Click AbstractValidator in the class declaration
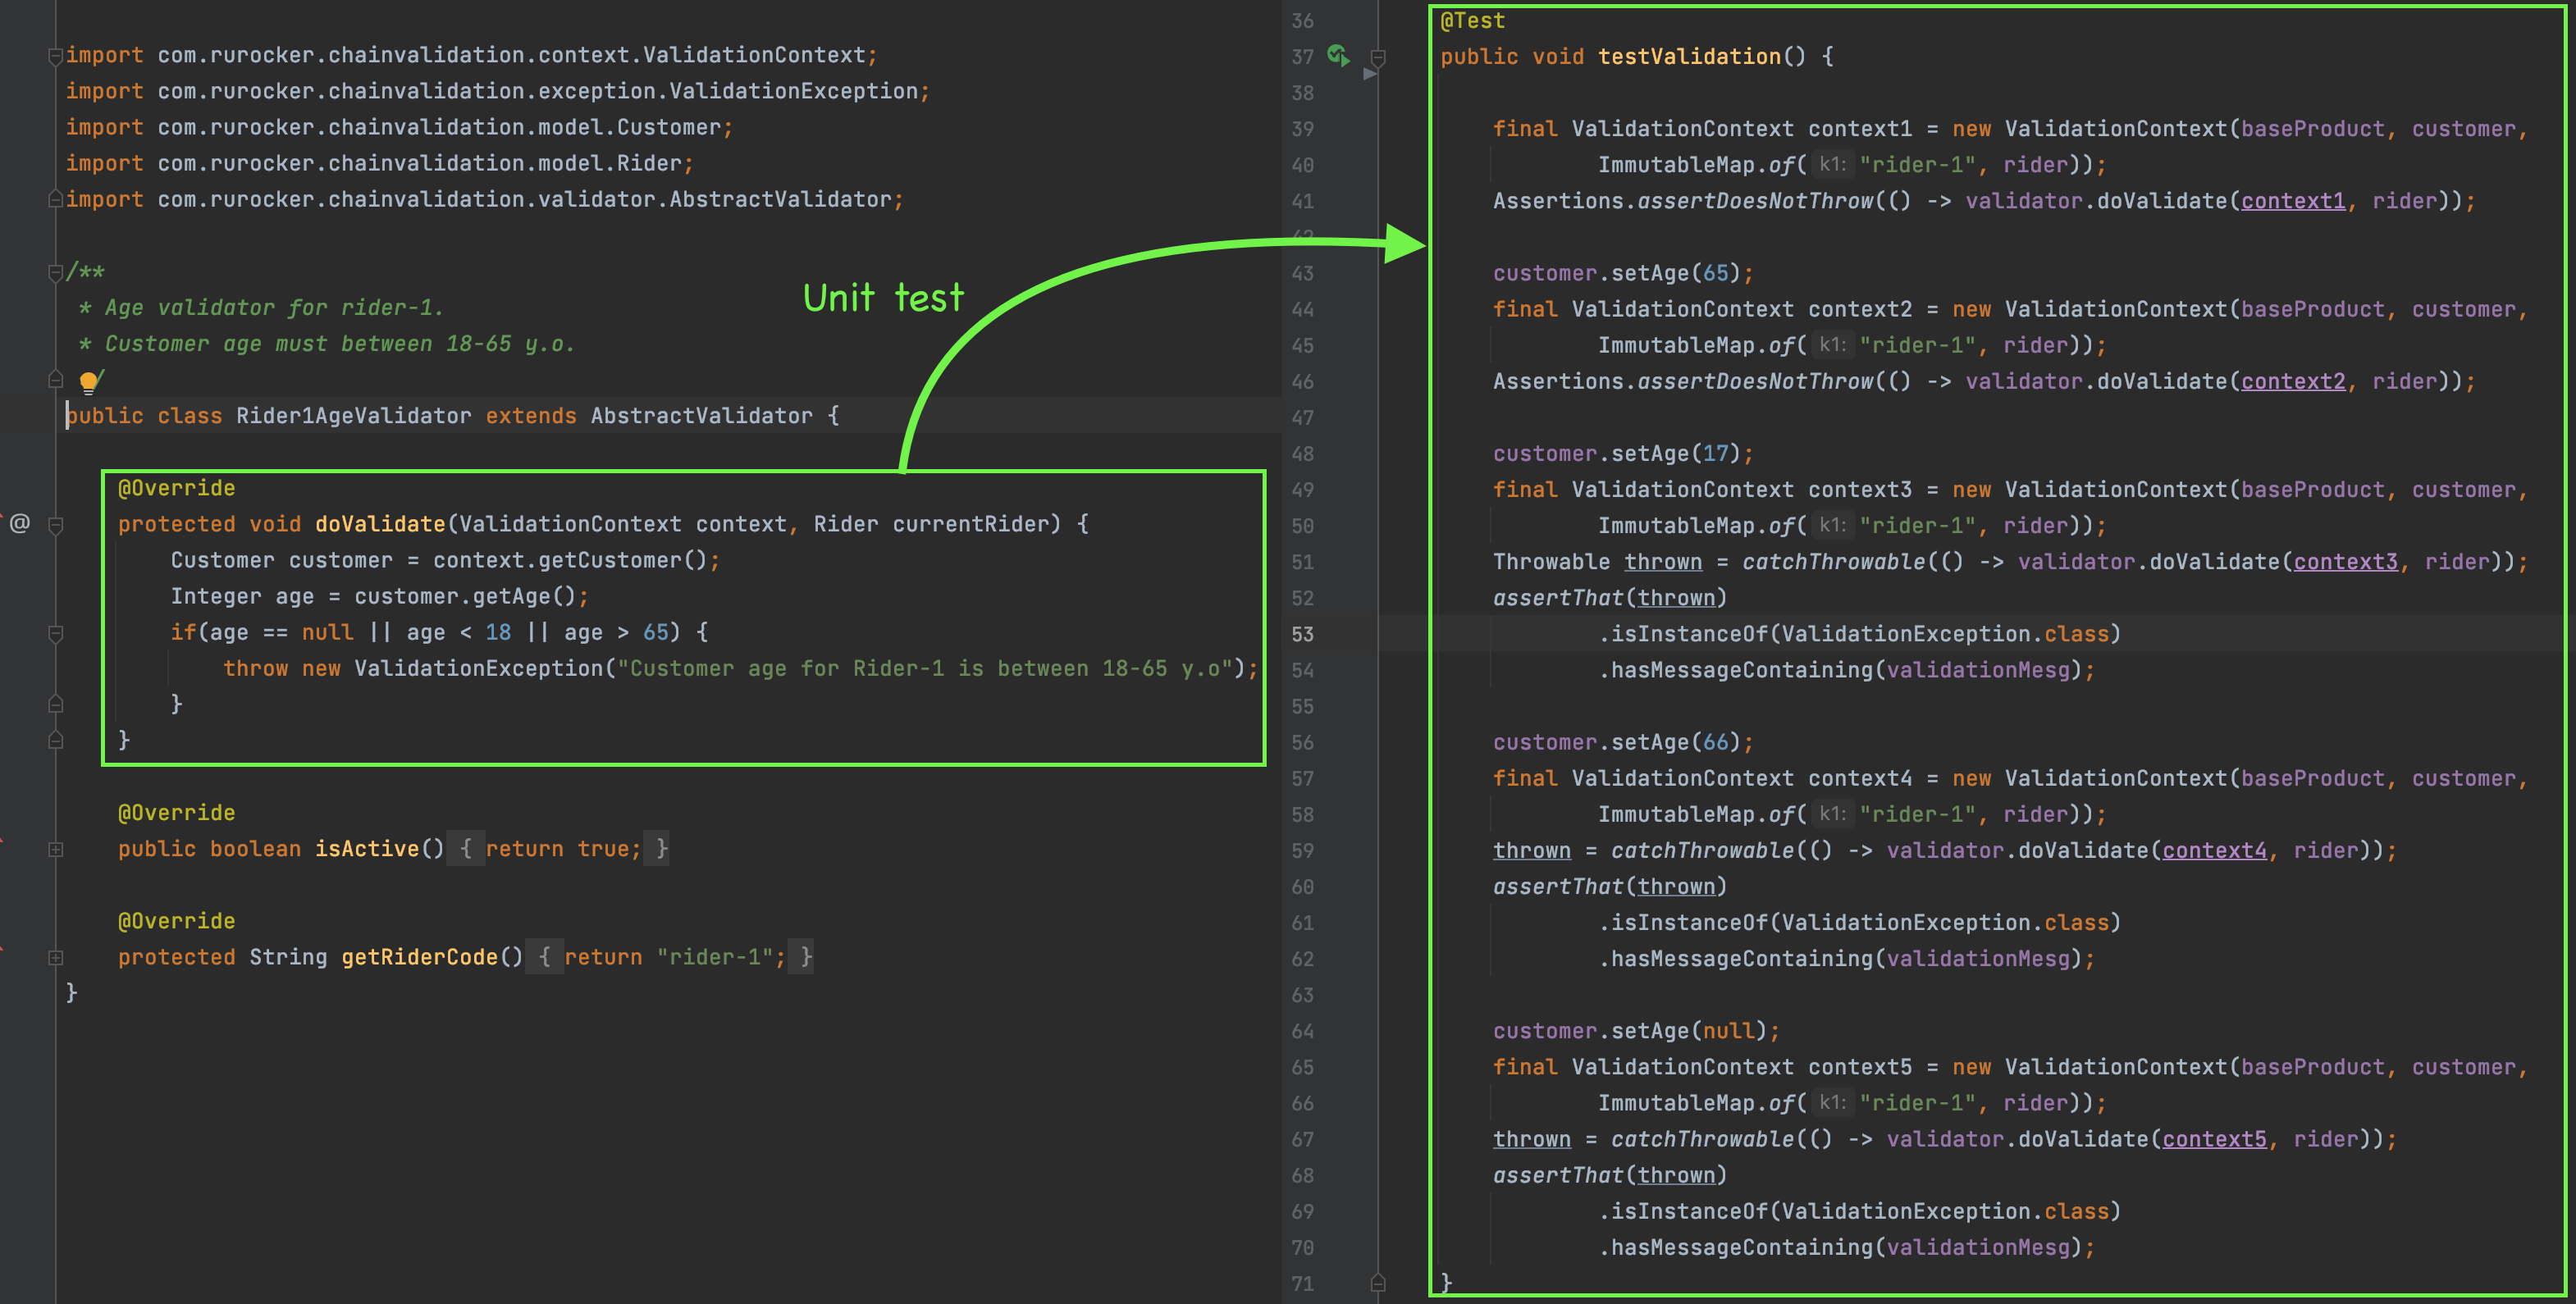This screenshot has width=2576, height=1304. 701,416
